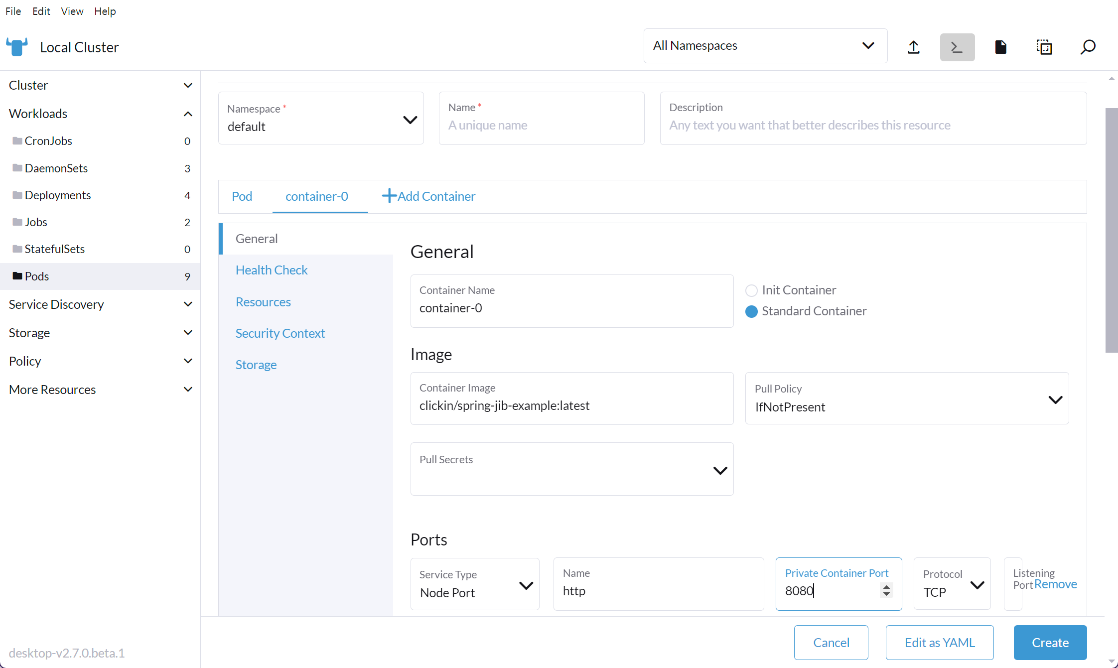The image size is (1118, 668).
Task: Open the Namespace default dropdown
Action: point(321,119)
